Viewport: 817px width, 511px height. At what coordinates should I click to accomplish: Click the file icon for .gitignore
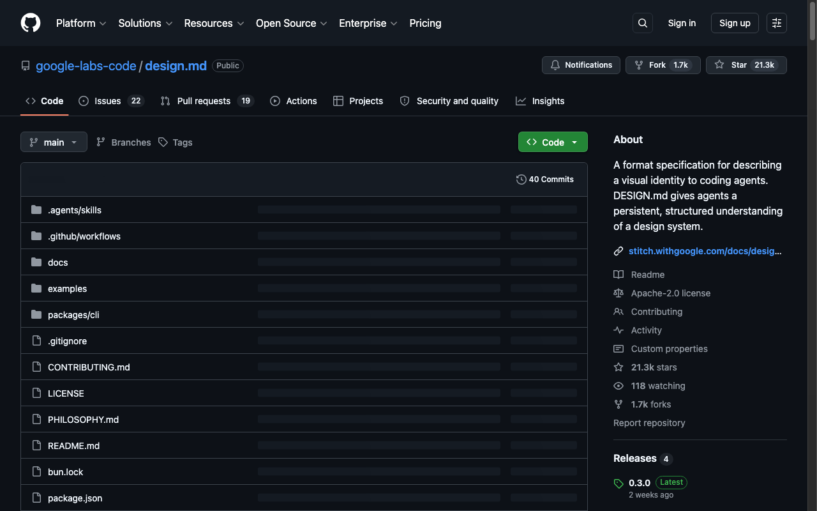tap(36, 341)
